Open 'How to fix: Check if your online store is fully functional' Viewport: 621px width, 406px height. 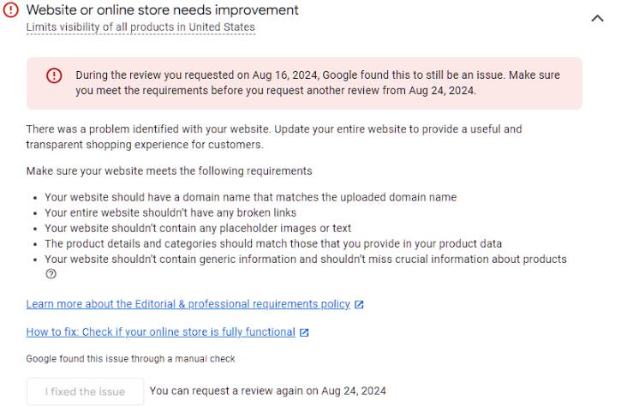click(161, 332)
